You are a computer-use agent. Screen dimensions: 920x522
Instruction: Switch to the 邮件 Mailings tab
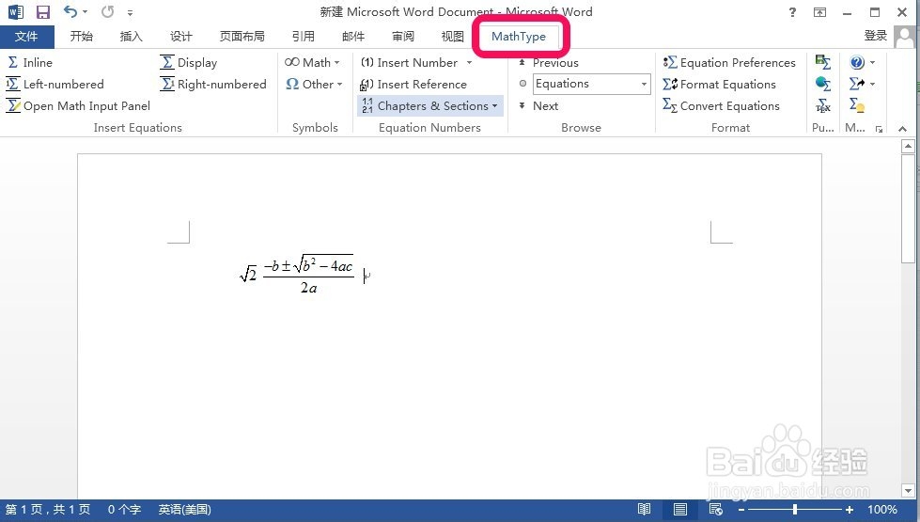(x=353, y=37)
